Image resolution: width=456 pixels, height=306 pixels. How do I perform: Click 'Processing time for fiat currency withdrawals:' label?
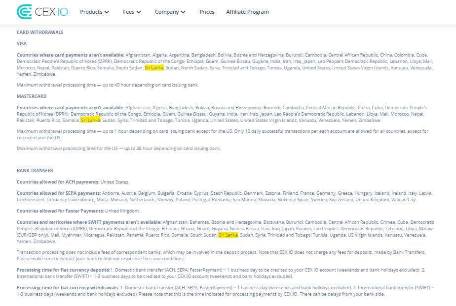[x=68, y=288]
